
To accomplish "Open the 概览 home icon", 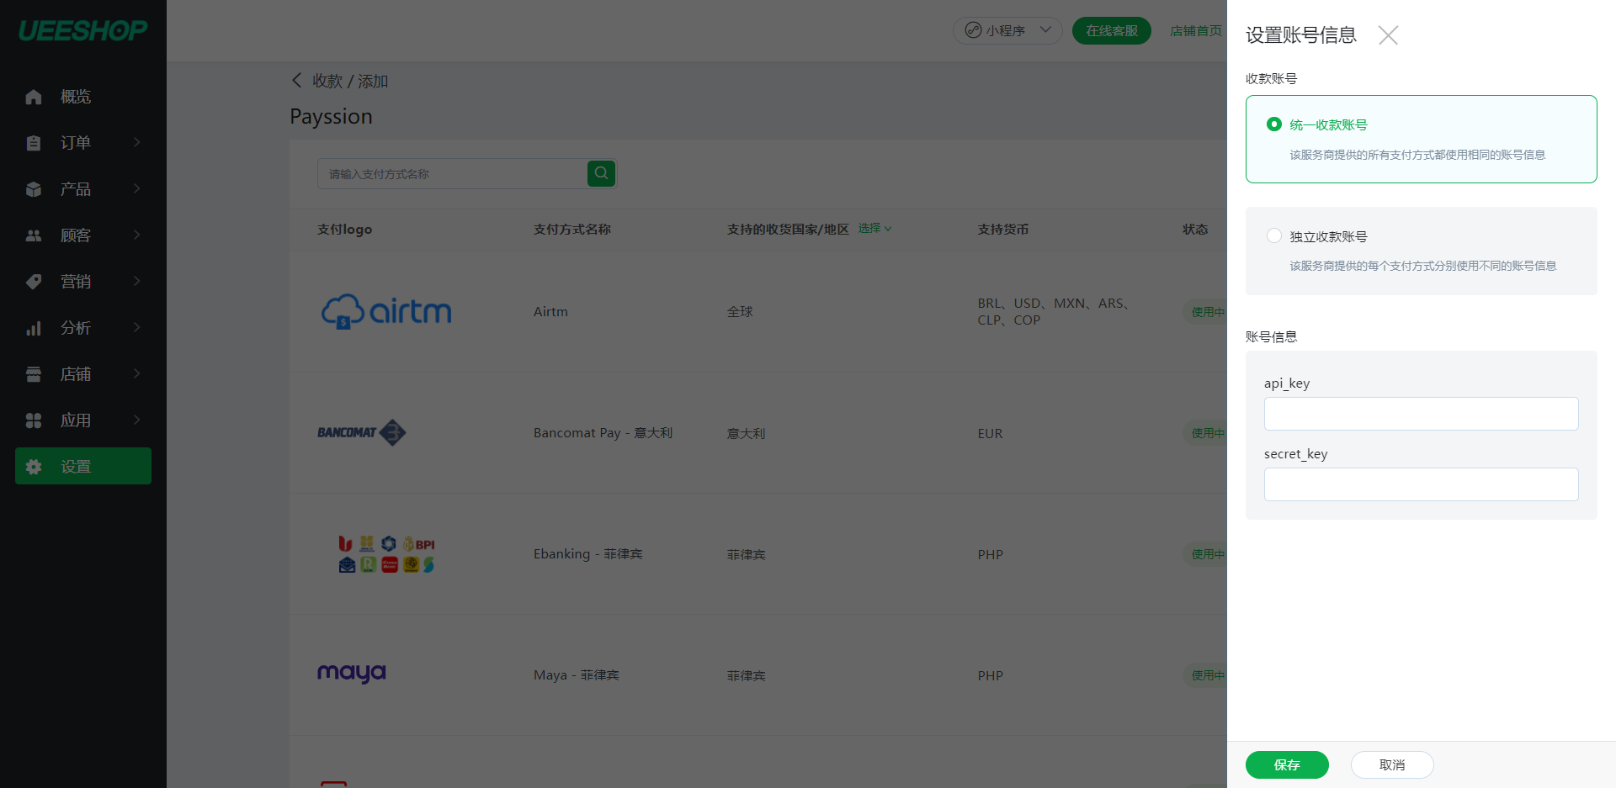I will tap(34, 97).
